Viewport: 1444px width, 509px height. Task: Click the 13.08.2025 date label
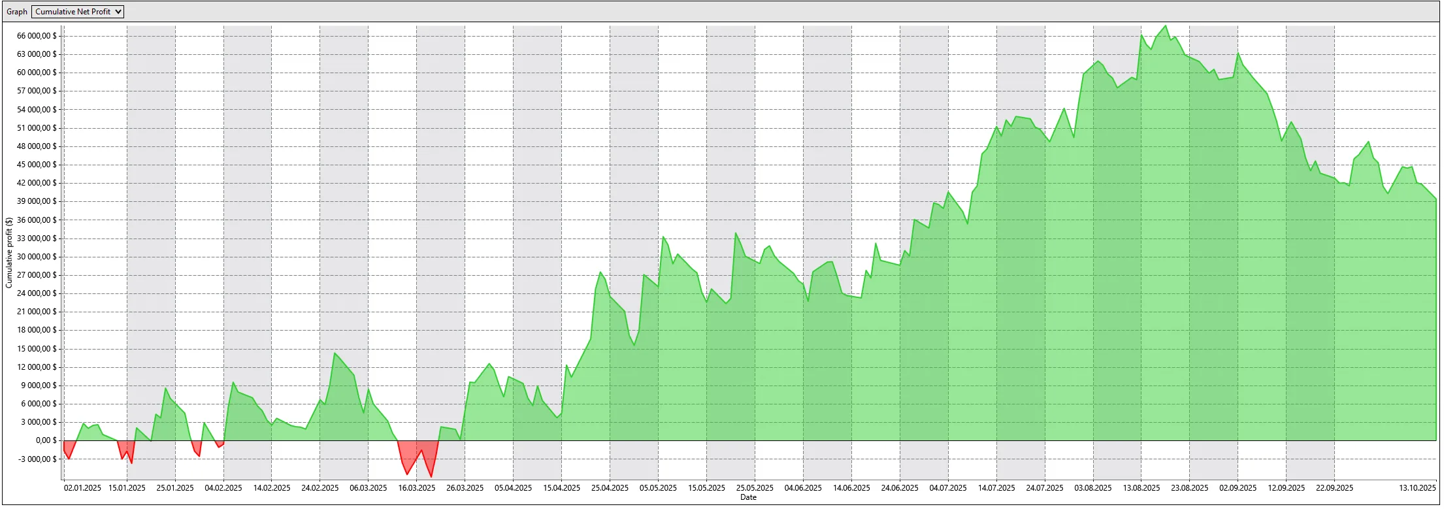coord(1141,488)
